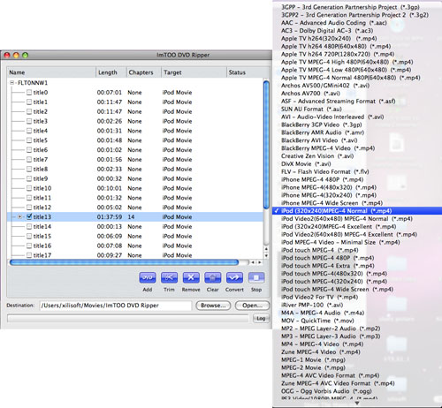Sort by the Name column header

(51, 72)
